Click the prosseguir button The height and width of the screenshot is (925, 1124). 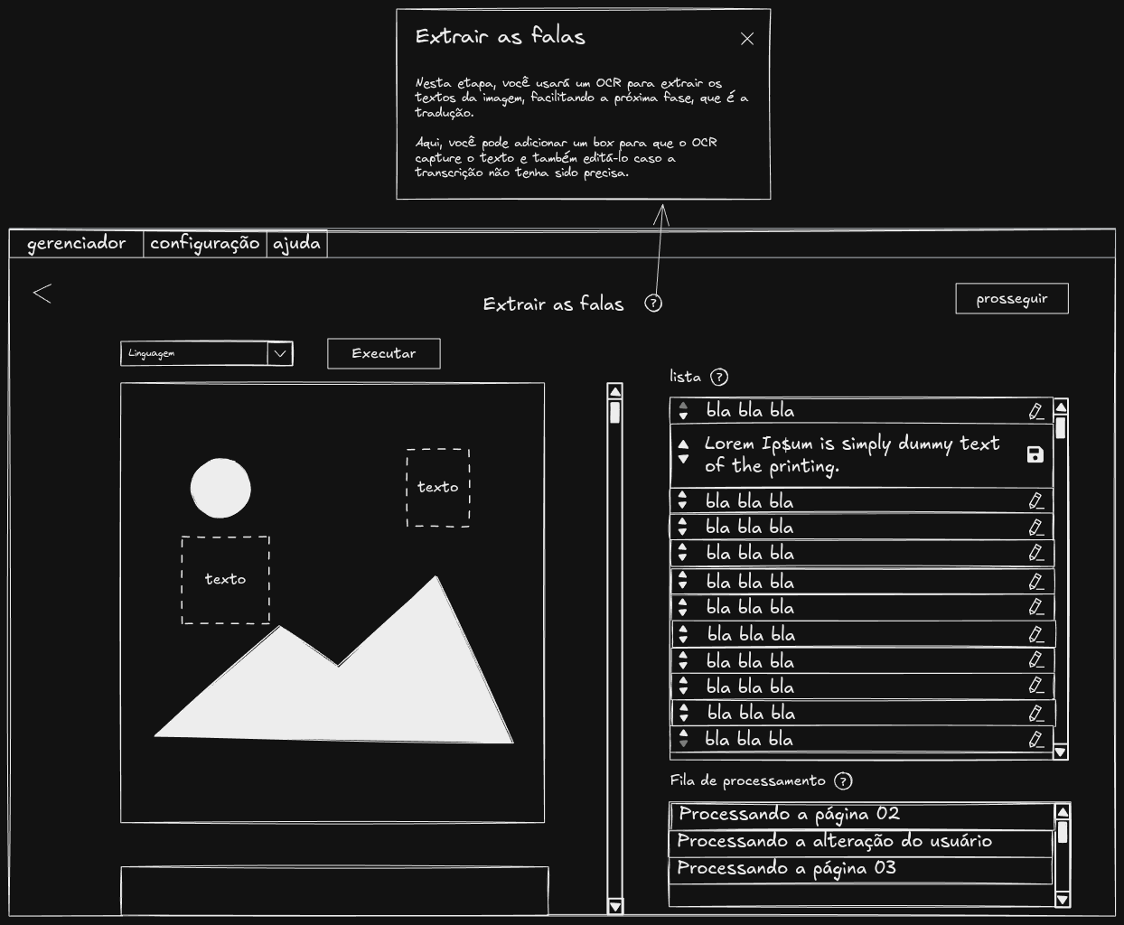(1011, 299)
